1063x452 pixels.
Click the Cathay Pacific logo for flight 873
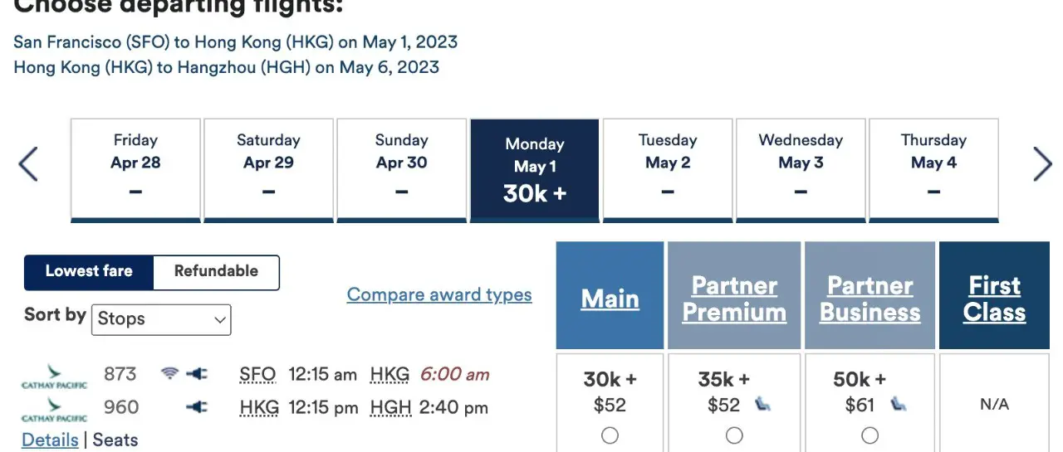[x=54, y=376]
